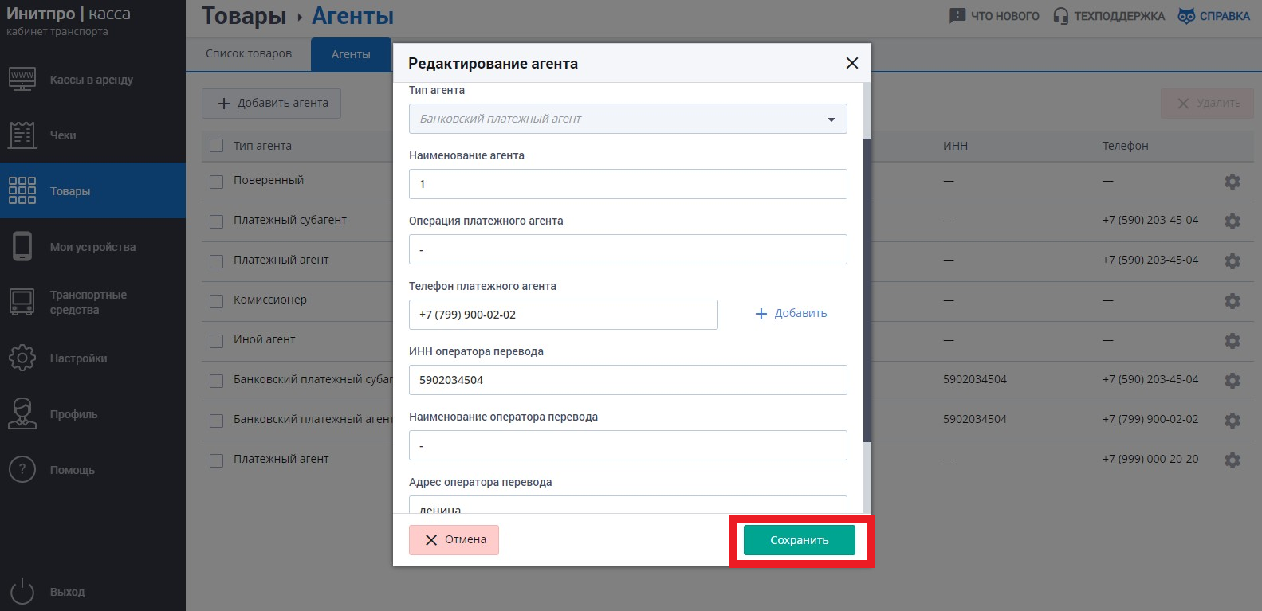
Task: Click the Сохранить button
Action: (800, 540)
